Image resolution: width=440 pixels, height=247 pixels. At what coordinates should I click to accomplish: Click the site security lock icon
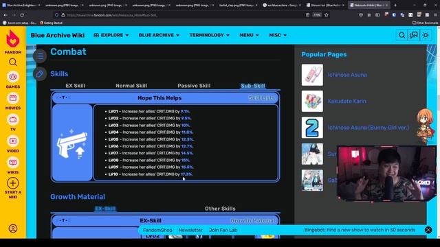pos(63,15)
